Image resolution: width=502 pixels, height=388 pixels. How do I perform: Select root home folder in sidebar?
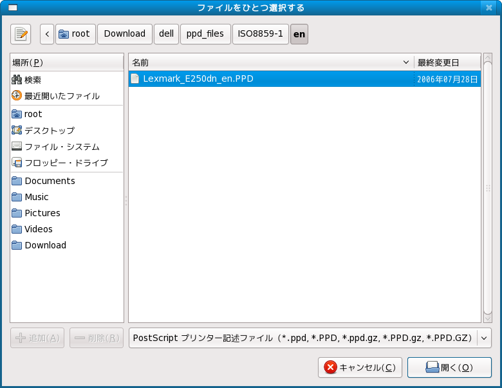point(33,114)
